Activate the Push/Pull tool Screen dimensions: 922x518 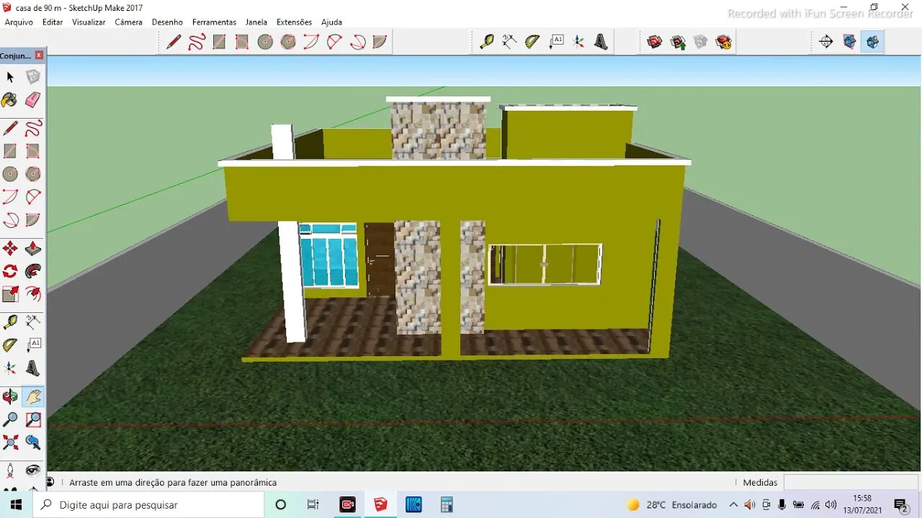click(x=33, y=249)
